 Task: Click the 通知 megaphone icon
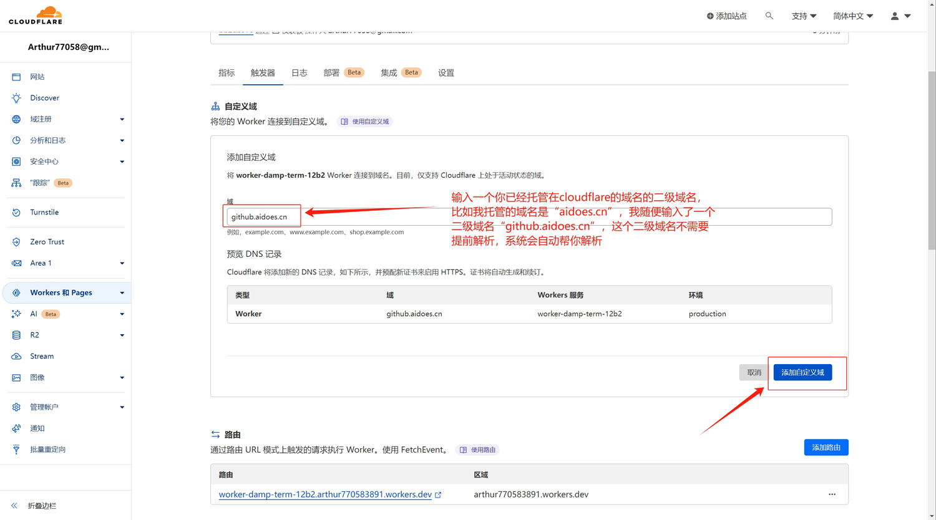[x=16, y=428]
